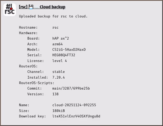Click the floppy disk emoji in title
Screen dimensions: 163x126
(x=31, y=7)
